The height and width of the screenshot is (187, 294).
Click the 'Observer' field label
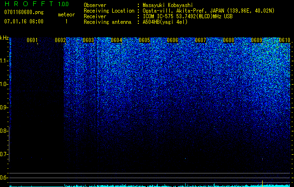[95, 5]
